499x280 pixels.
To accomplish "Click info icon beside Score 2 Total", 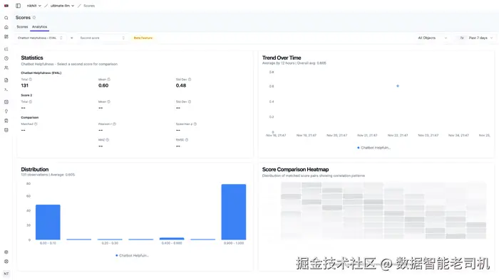I will click(31, 102).
